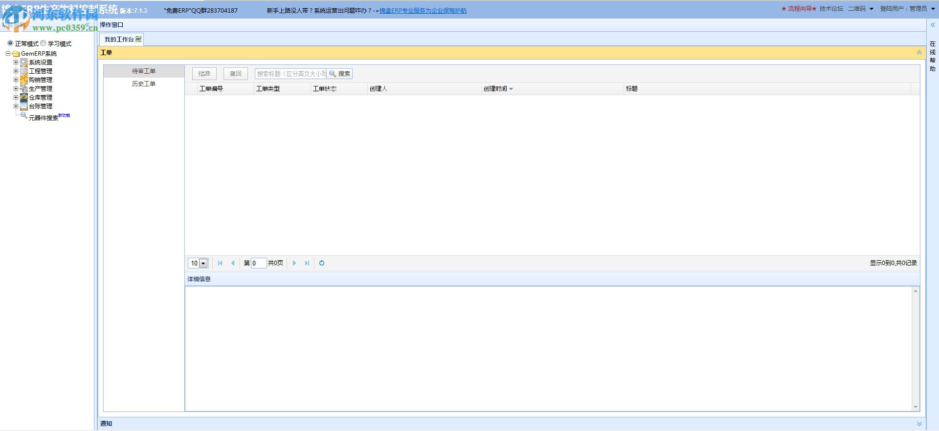Expand the 工程管理 tree node
Viewport: 939px width, 431px height.
[x=16, y=71]
